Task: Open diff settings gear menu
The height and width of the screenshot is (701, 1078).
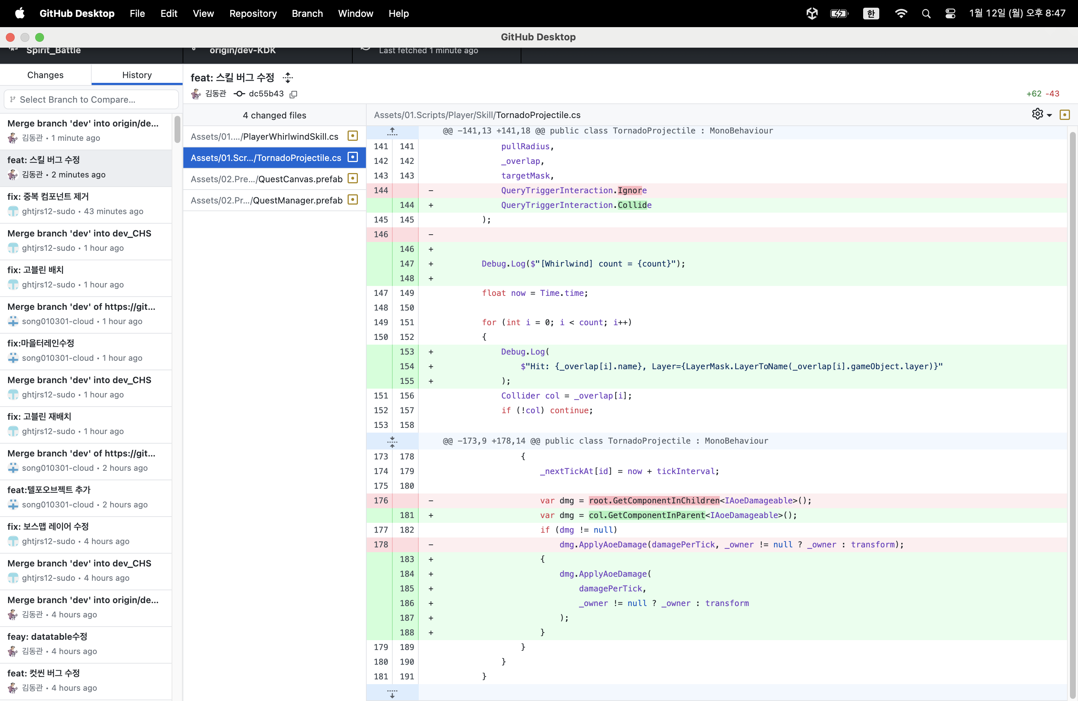Action: (x=1042, y=114)
